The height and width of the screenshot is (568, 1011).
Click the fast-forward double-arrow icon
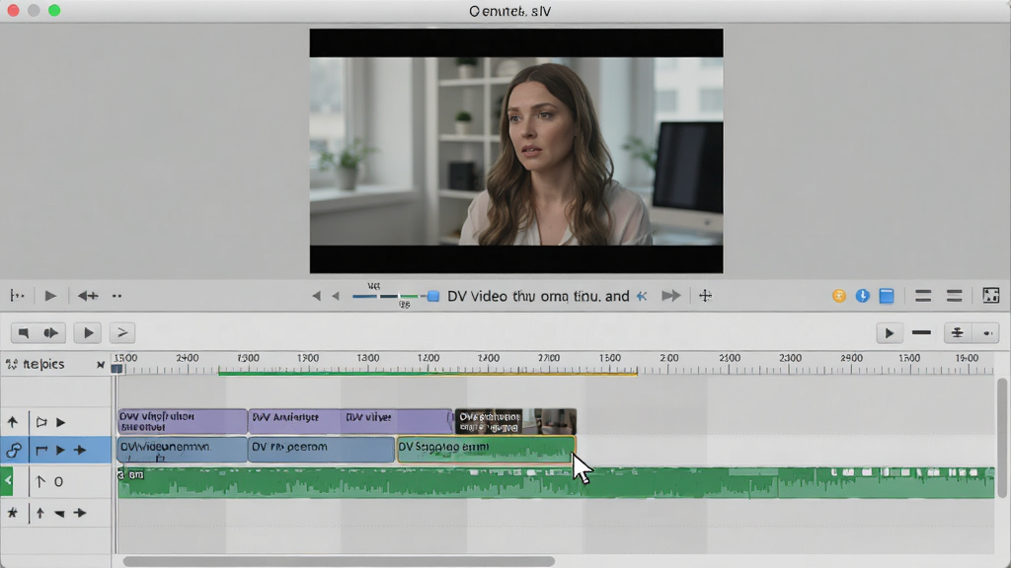670,296
